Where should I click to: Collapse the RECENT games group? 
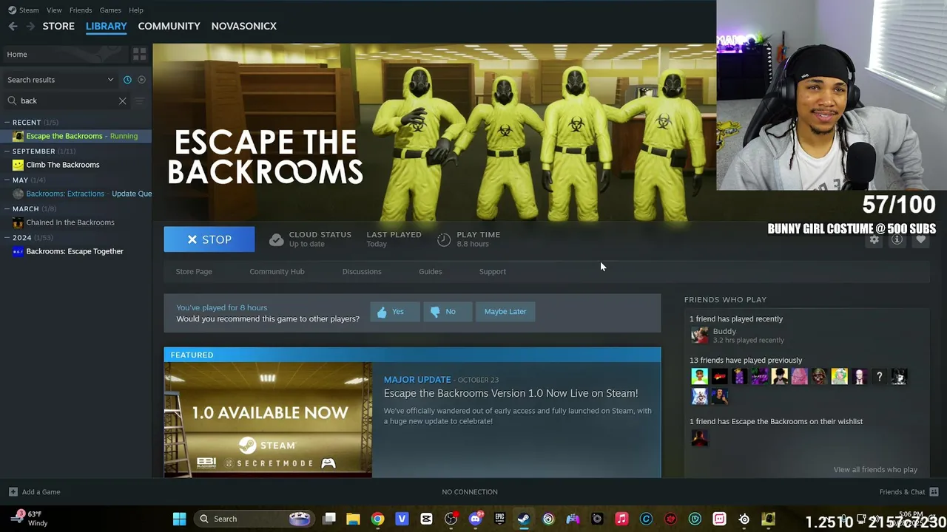7,123
